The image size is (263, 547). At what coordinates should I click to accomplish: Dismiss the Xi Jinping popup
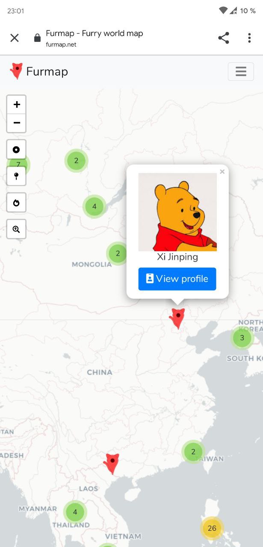click(x=222, y=172)
